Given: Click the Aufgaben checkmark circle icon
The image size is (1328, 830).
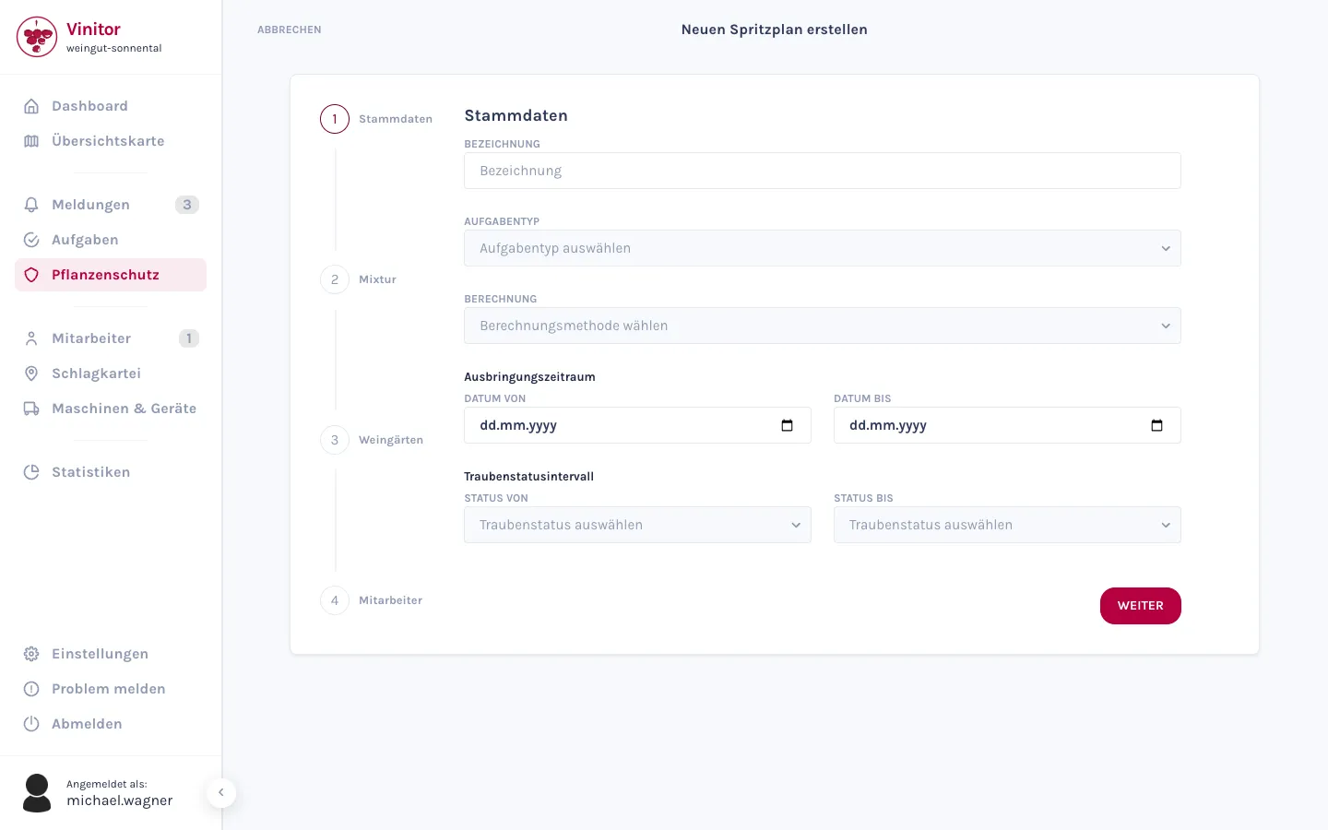Looking at the screenshot, I should point(31,240).
